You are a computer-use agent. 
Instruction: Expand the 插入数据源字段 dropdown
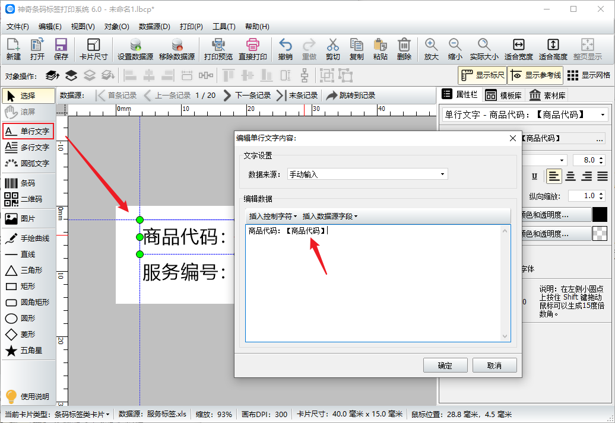(x=329, y=217)
